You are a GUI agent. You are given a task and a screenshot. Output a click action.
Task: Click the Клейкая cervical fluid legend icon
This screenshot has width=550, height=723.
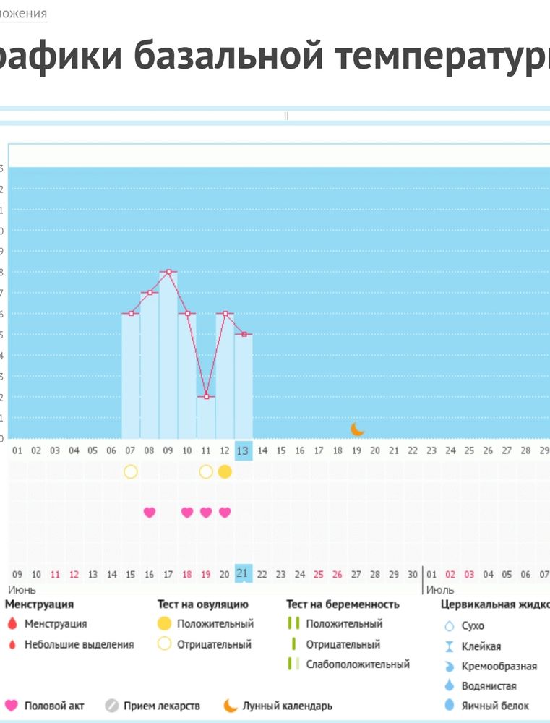(449, 646)
